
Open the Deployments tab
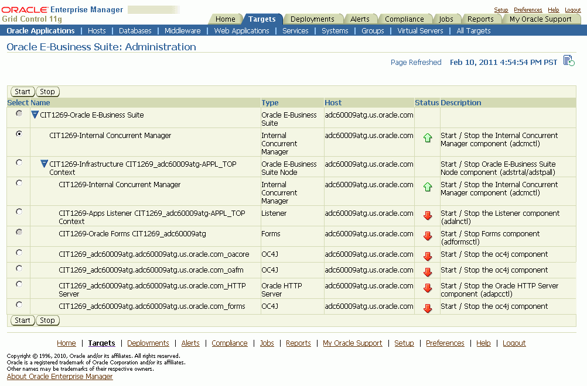coord(312,19)
